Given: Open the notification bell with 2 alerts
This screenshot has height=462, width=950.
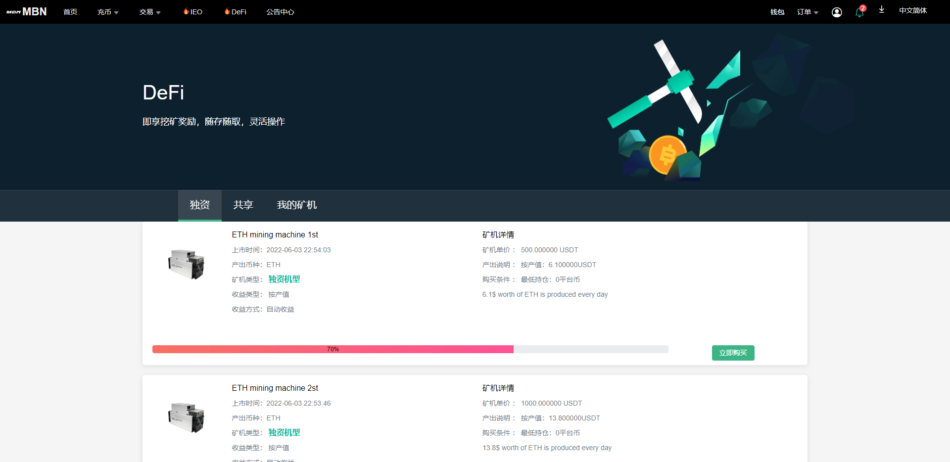Looking at the screenshot, I should click(859, 12).
